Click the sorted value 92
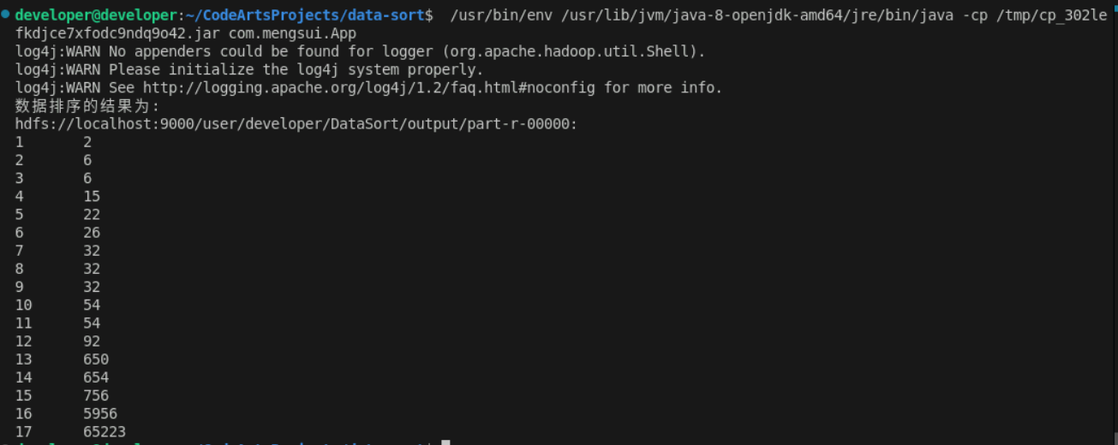The height and width of the screenshot is (445, 1118). click(x=92, y=341)
